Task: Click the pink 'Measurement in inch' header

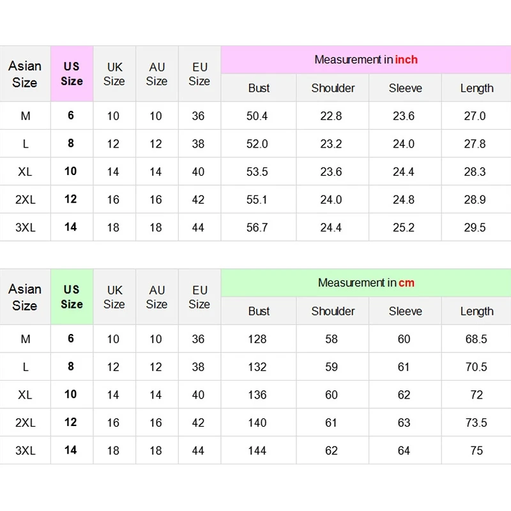Action: [x=365, y=59]
